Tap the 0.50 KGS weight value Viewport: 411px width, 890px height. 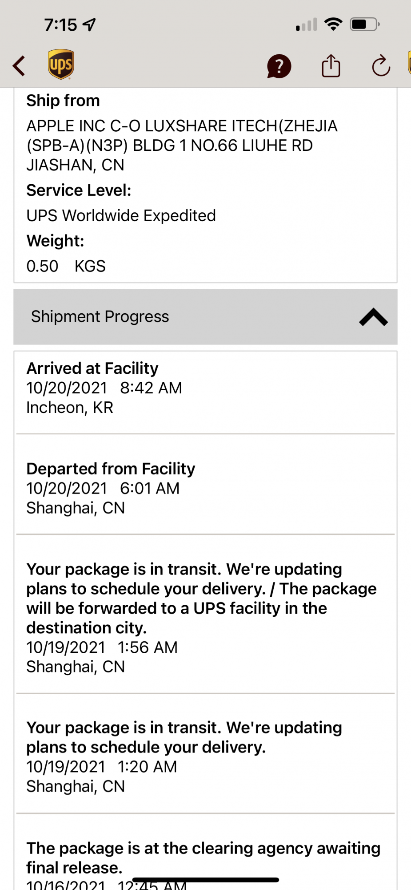(x=66, y=266)
